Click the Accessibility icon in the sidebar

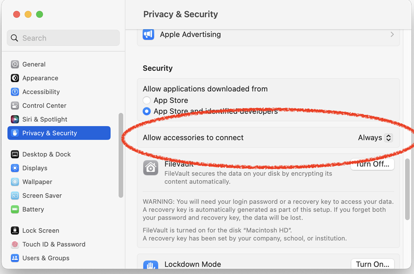tap(15, 92)
